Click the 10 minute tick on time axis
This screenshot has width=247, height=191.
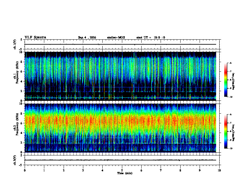219,170
